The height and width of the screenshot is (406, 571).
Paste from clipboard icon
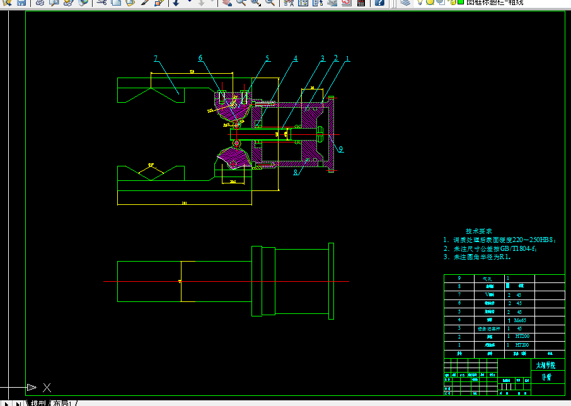[130, 3]
